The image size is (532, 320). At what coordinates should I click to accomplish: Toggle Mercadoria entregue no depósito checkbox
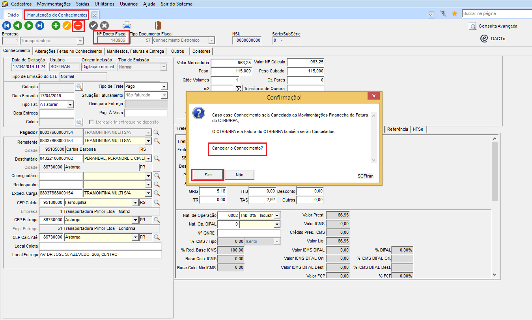tap(92, 122)
